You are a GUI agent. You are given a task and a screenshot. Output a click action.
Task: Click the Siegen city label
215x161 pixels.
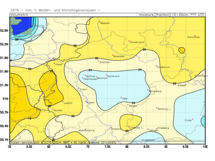coord(133,106)
